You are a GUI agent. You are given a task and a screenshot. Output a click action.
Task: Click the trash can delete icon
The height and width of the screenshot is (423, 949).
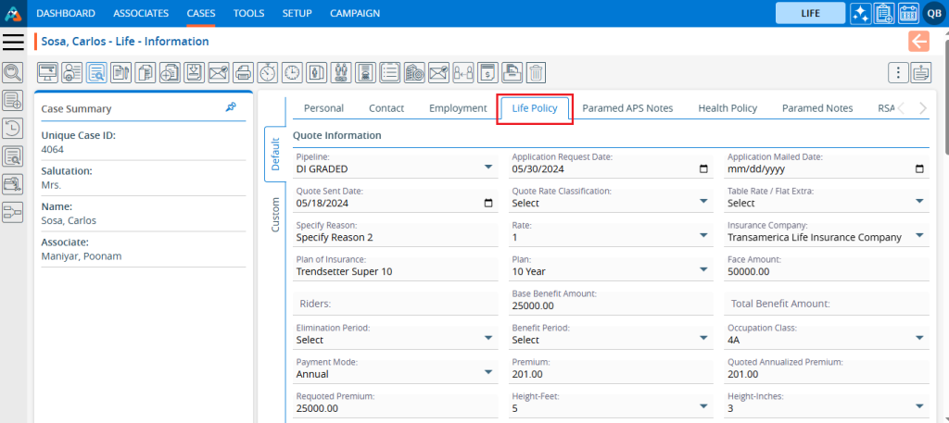[x=536, y=71]
